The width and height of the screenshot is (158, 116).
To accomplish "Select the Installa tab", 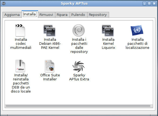I will click(x=30, y=14).
